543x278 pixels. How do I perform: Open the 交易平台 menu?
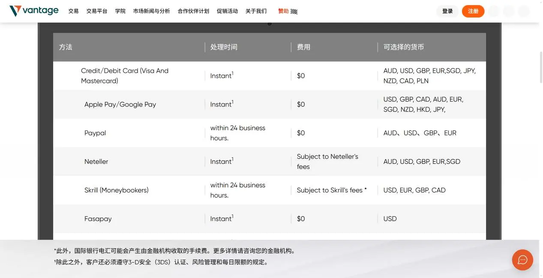point(97,11)
